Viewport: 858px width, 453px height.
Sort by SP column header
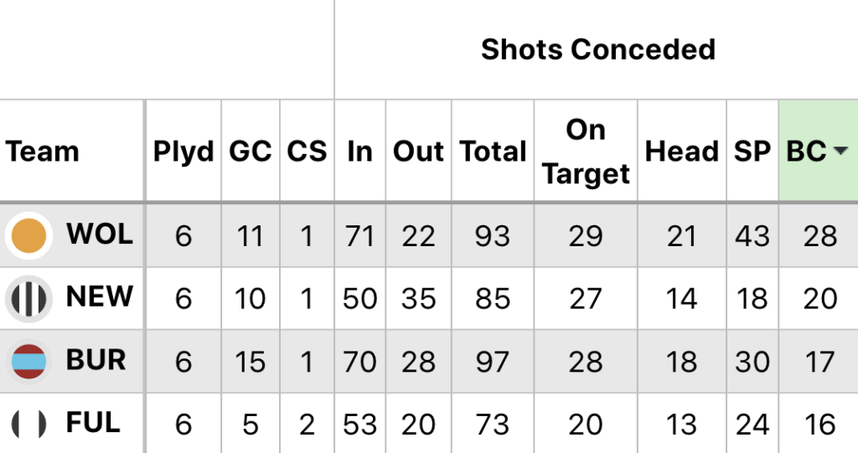tap(752, 152)
